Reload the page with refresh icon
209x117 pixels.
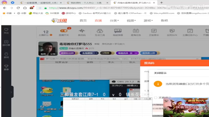[18, 8]
